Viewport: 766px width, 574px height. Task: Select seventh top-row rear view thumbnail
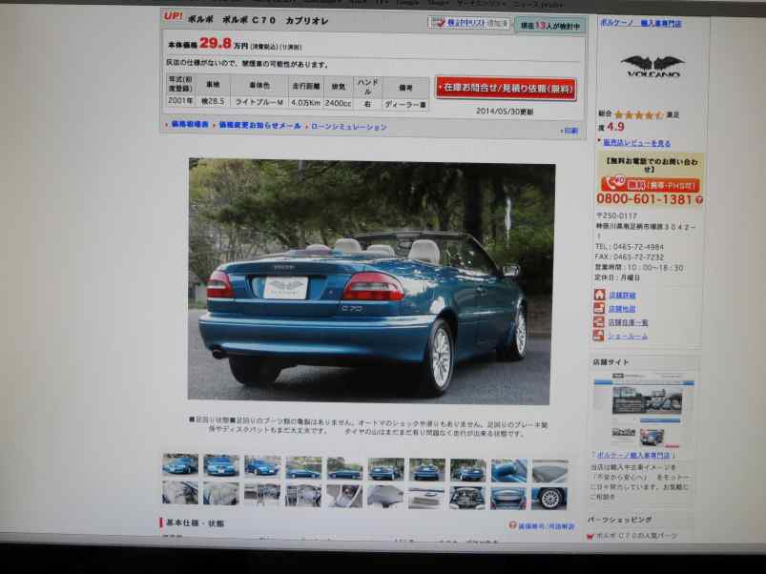coord(426,469)
